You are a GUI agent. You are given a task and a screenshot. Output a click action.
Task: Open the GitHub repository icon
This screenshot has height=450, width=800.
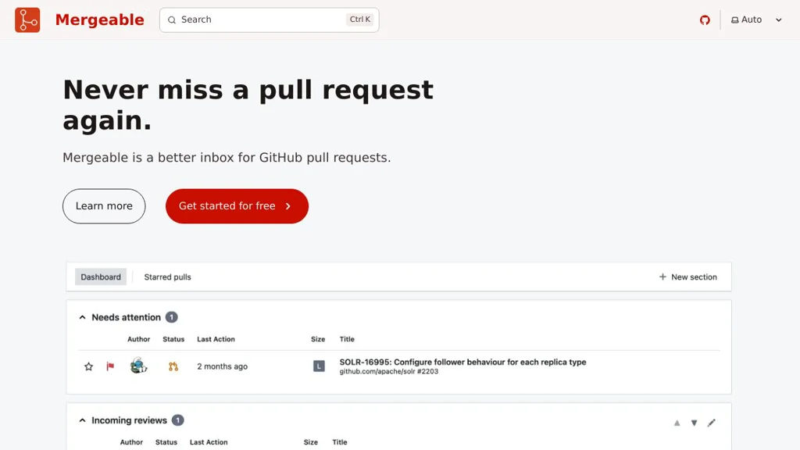pyautogui.click(x=705, y=20)
